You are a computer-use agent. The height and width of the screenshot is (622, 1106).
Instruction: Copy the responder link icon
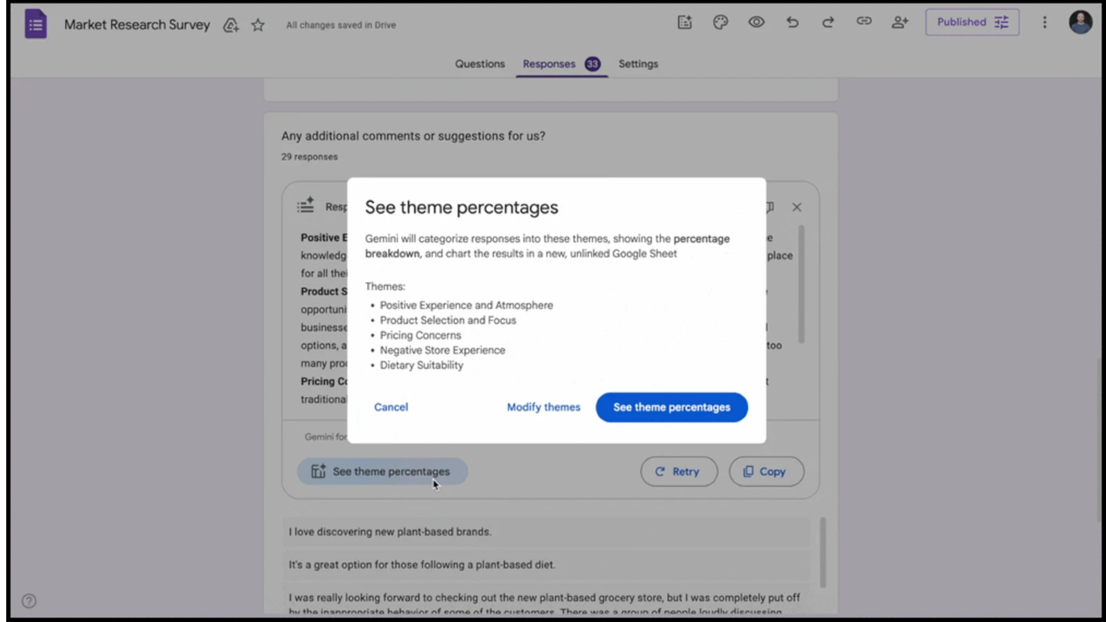pos(864,21)
